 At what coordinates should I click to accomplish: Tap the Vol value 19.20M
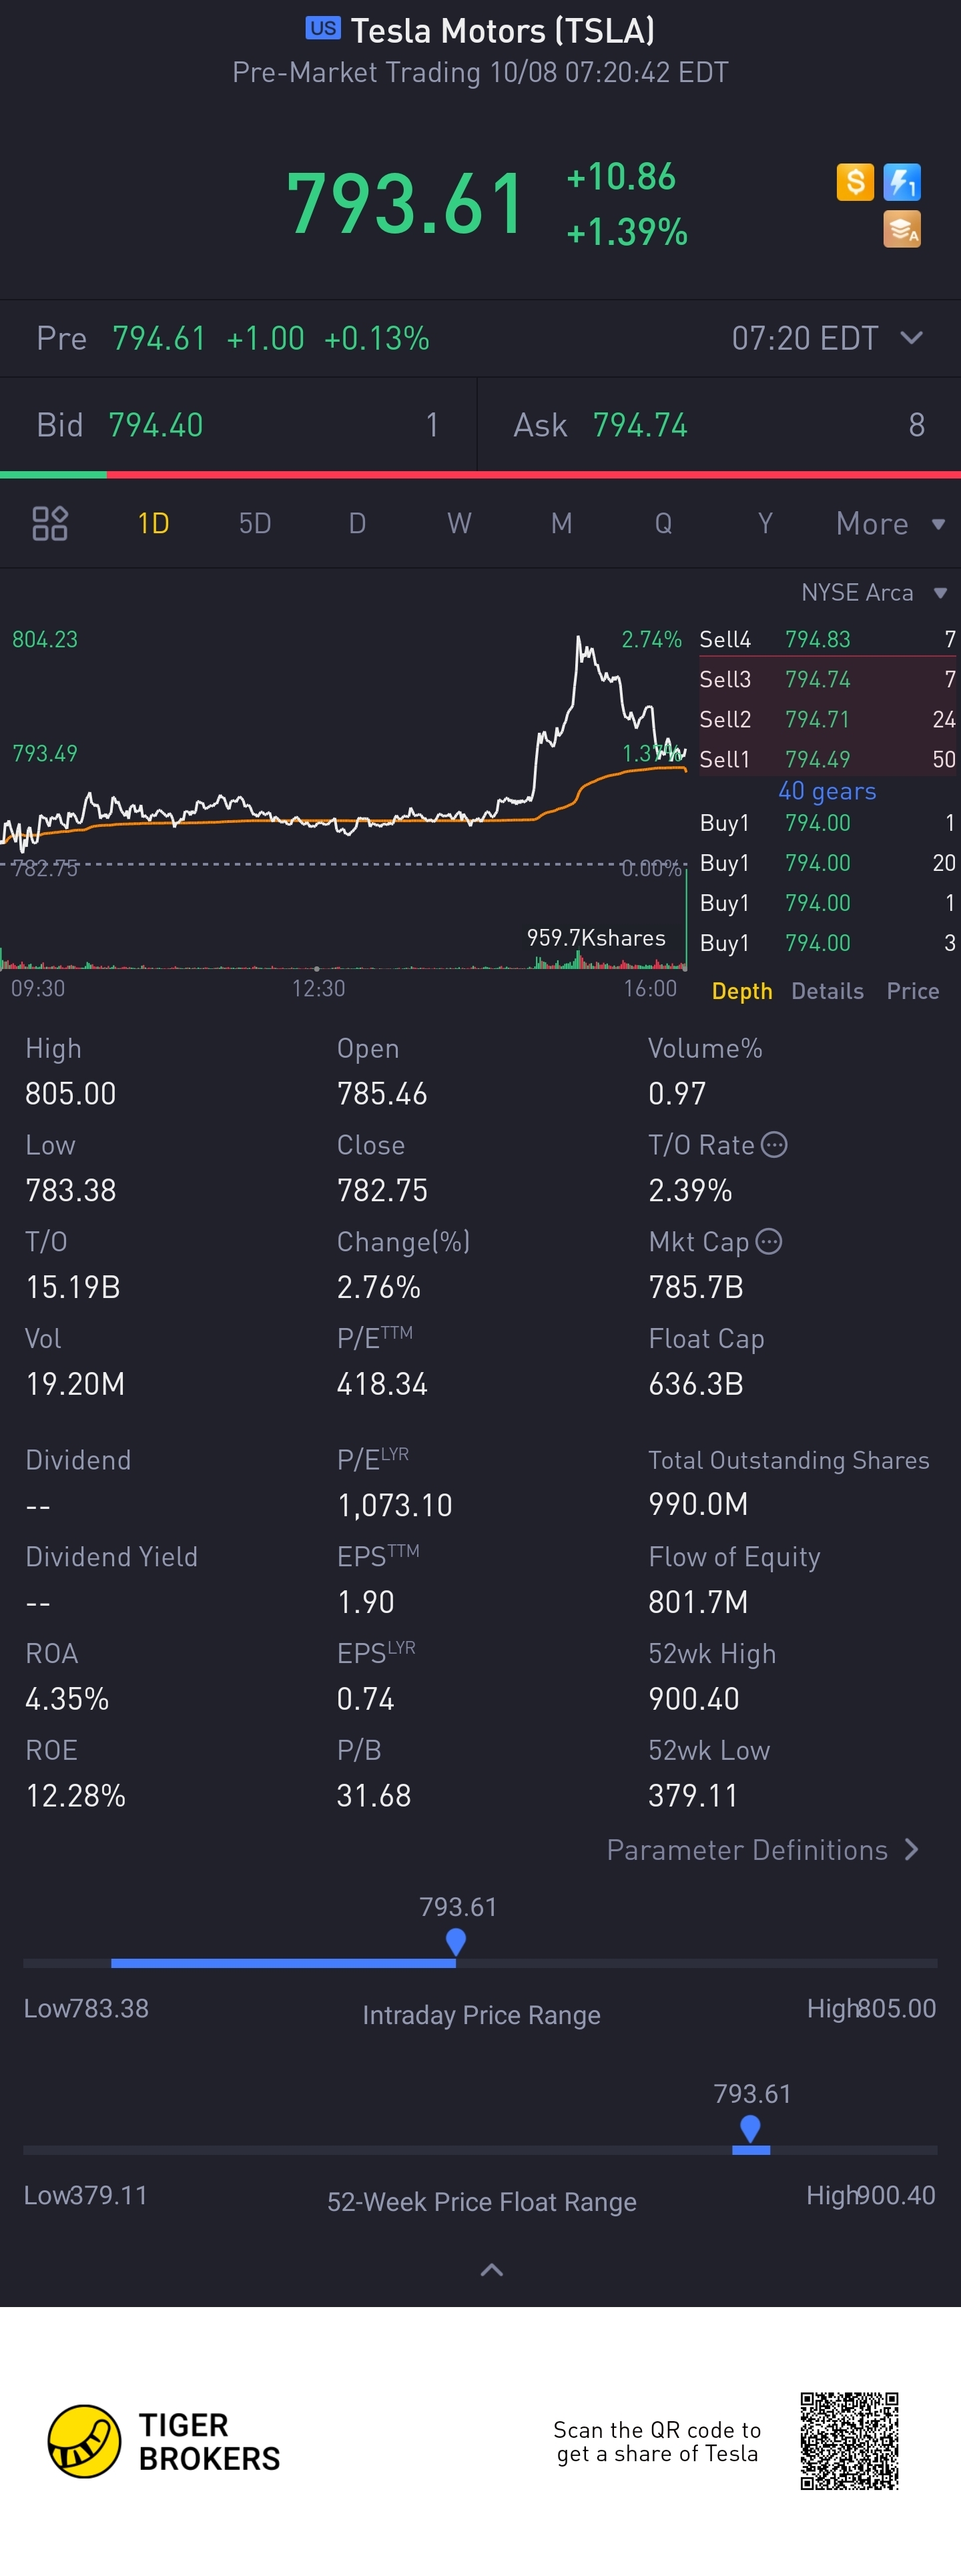pyautogui.click(x=75, y=1384)
